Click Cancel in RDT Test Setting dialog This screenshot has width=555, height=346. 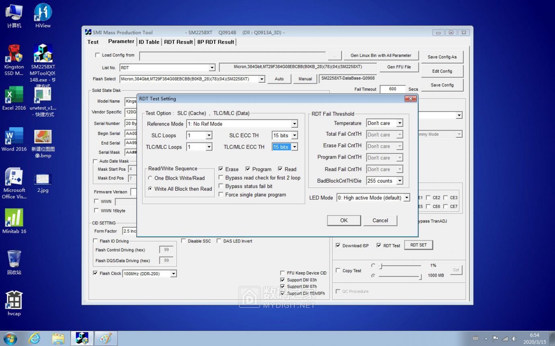(x=380, y=220)
